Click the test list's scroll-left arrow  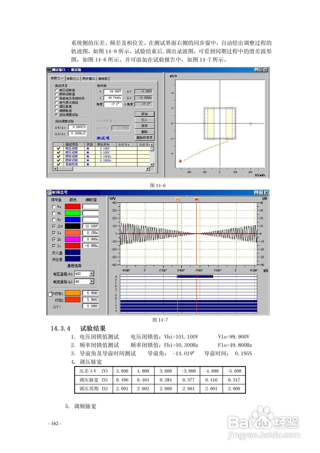pyautogui.click(x=55, y=169)
